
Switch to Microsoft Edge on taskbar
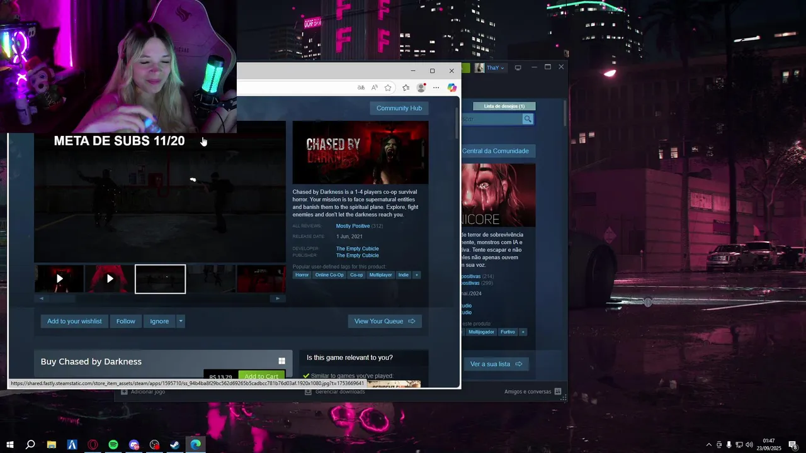coord(196,445)
